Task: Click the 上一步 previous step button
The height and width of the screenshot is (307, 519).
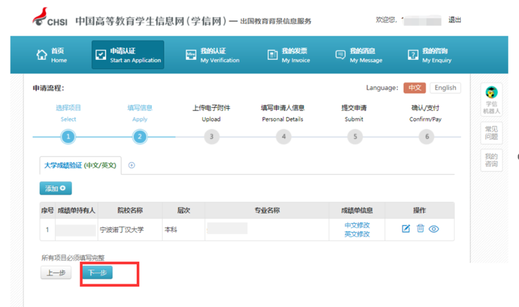Action: (x=56, y=273)
